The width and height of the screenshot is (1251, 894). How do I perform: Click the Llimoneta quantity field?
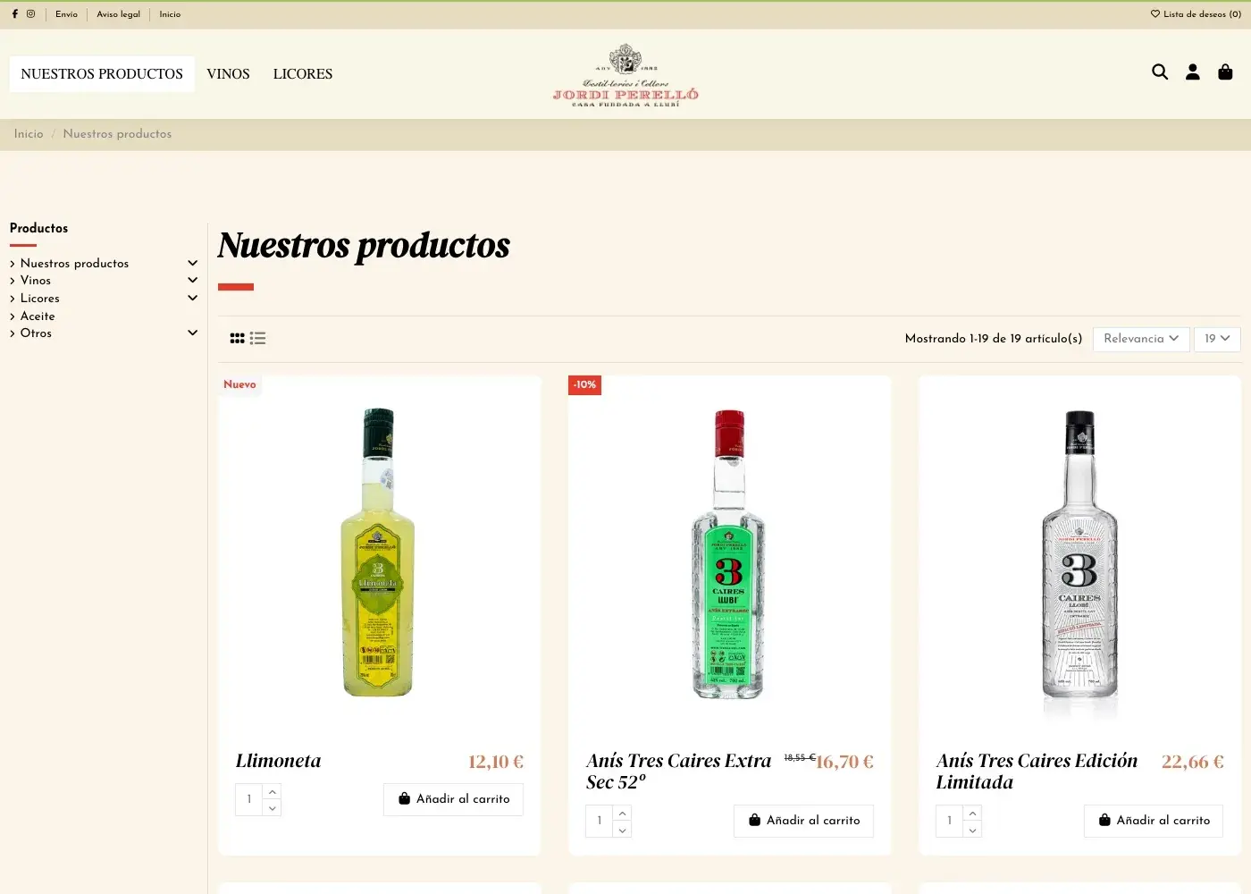pyautogui.click(x=249, y=799)
